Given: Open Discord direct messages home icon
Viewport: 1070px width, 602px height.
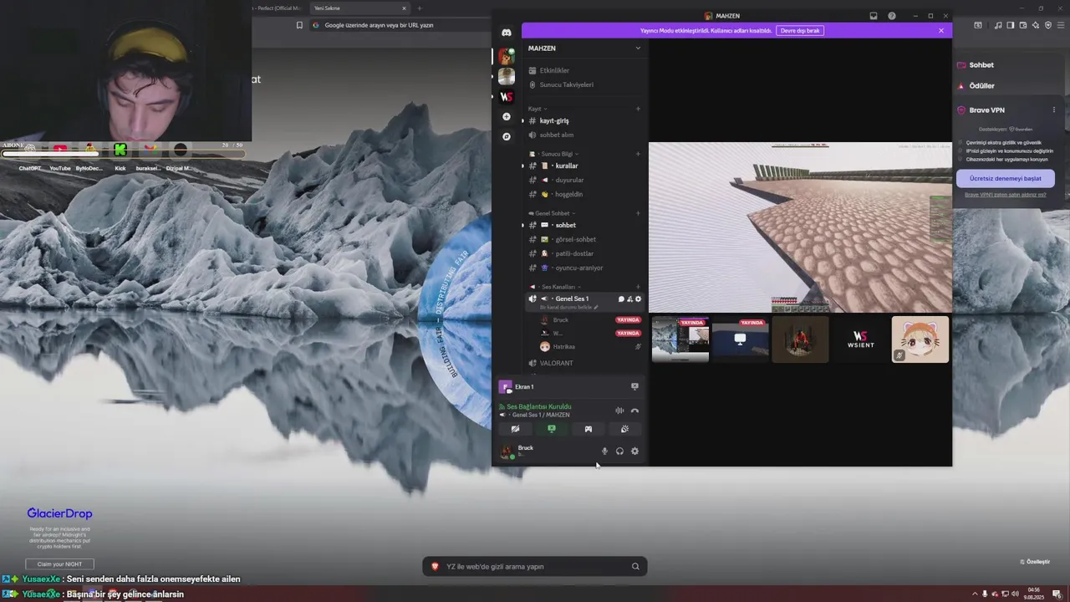Looking at the screenshot, I should 506,33.
